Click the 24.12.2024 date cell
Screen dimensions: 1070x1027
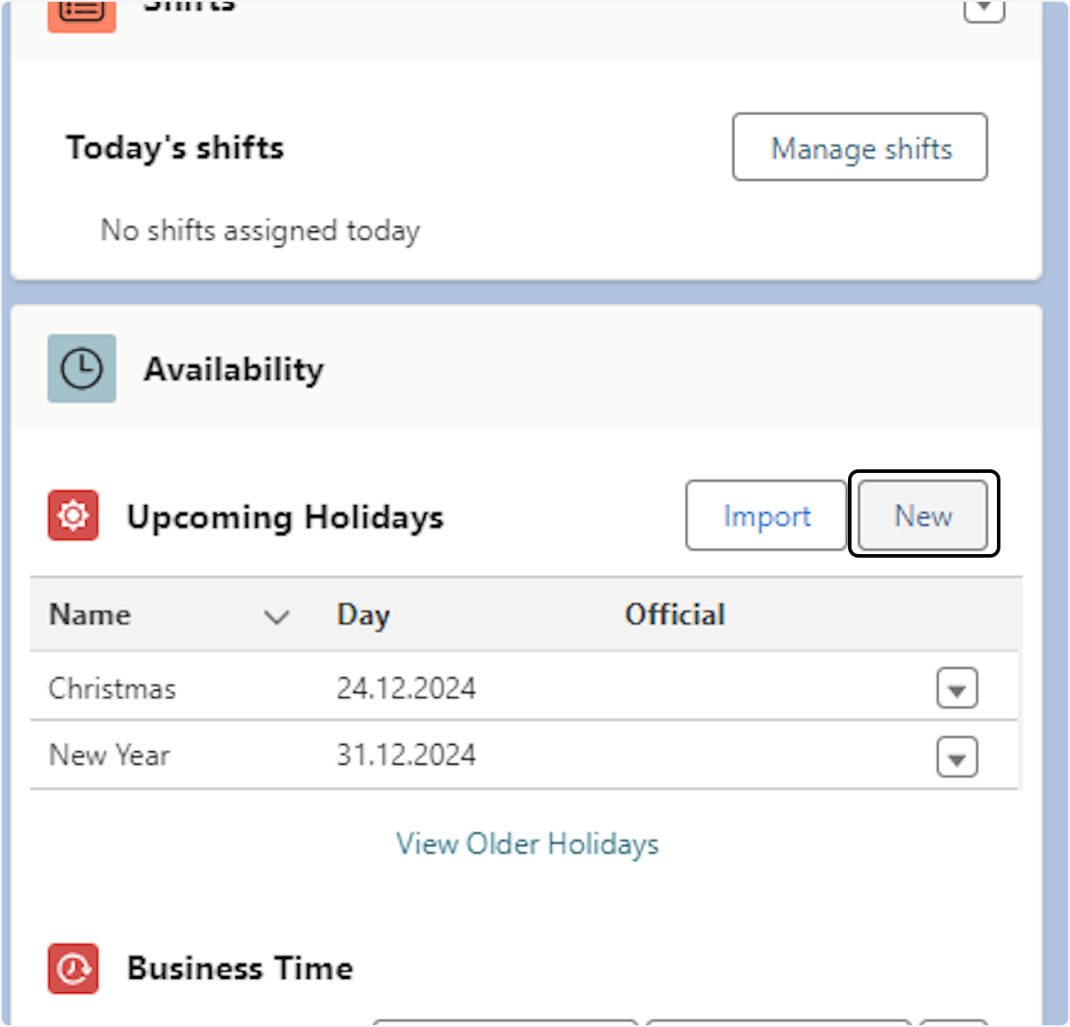(406, 689)
